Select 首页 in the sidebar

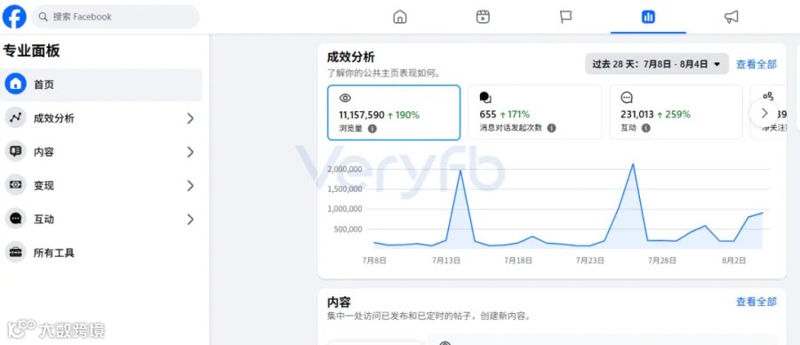pyautogui.click(x=101, y=84)
